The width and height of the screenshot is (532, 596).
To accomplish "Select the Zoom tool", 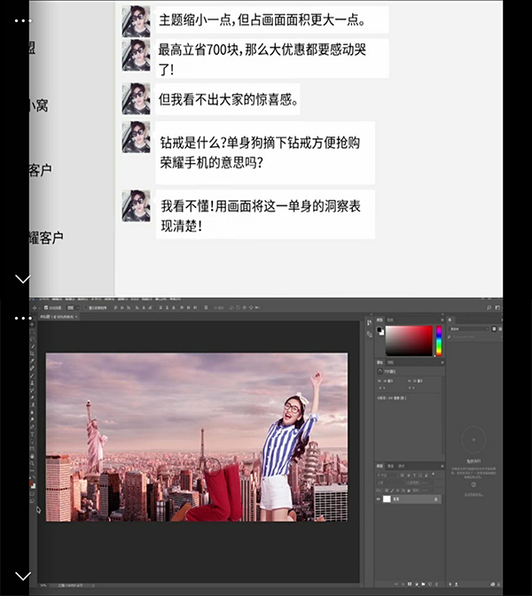I will tap(32, 463).
